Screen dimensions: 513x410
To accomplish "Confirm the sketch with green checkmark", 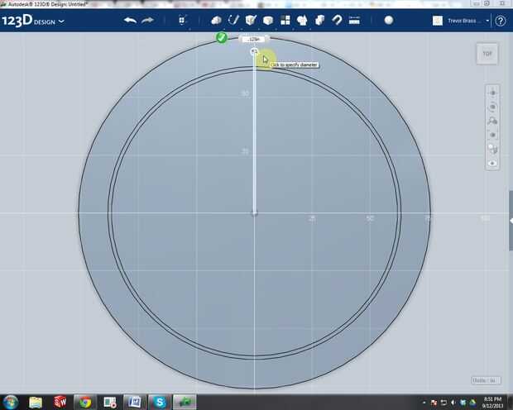I will click(222, 37).
